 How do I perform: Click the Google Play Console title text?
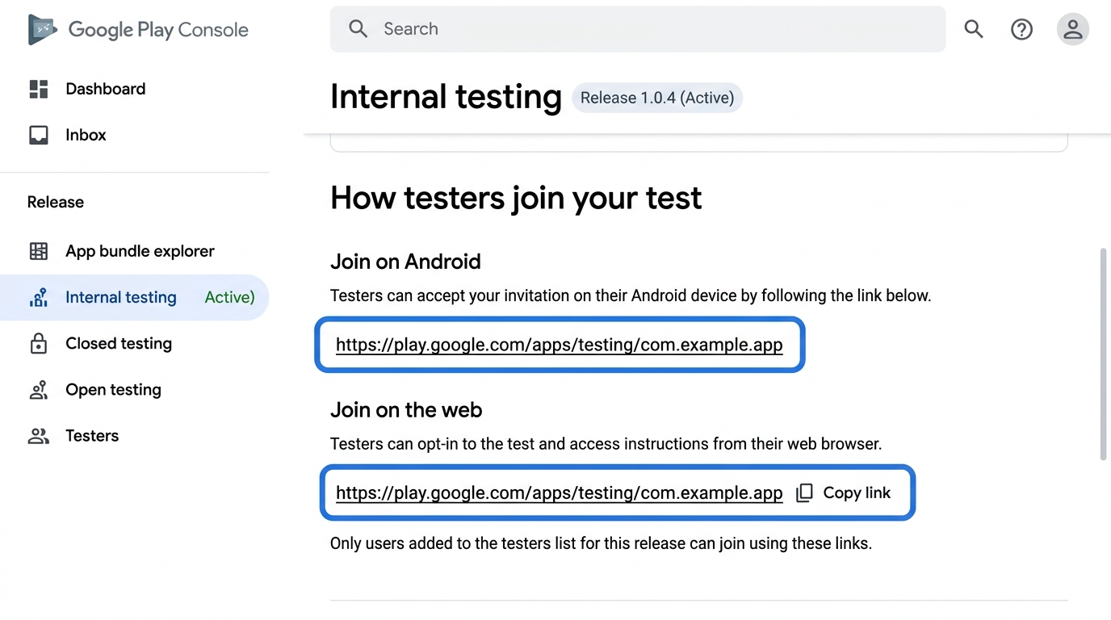coord(158,30)
